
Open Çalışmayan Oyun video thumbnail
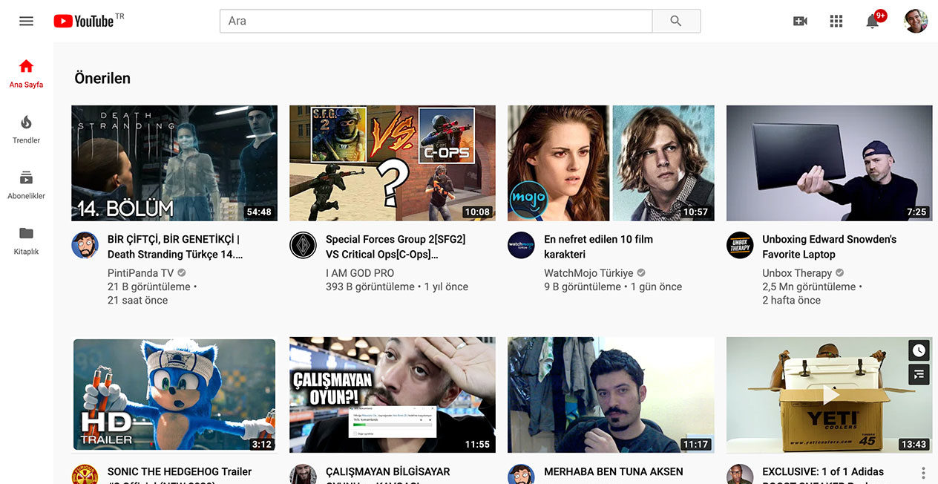pos(393,395)
